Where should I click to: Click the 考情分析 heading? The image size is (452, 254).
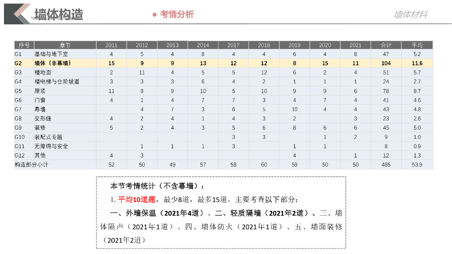click(x=177, y=14)
